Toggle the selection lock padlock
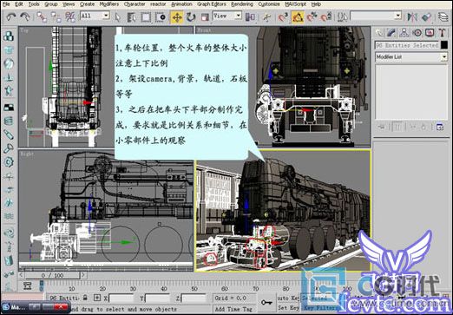 pos(85,298)
